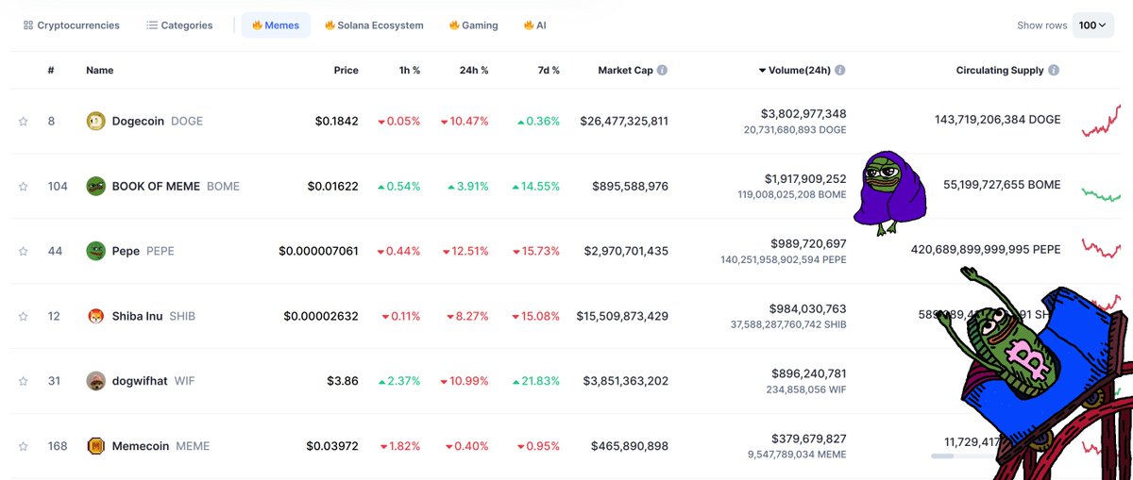Image resolution: width=1133 pixels, height=480 pixels.
Task: Click Pepe market cap $2,970,701,435
Action: click(x=626, y=251)
